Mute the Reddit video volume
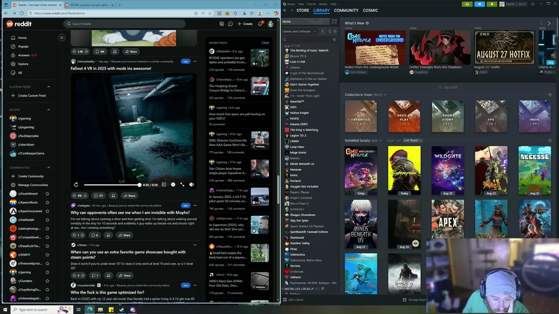The height and width of the screenshot is (314, 559). [191, 184]
